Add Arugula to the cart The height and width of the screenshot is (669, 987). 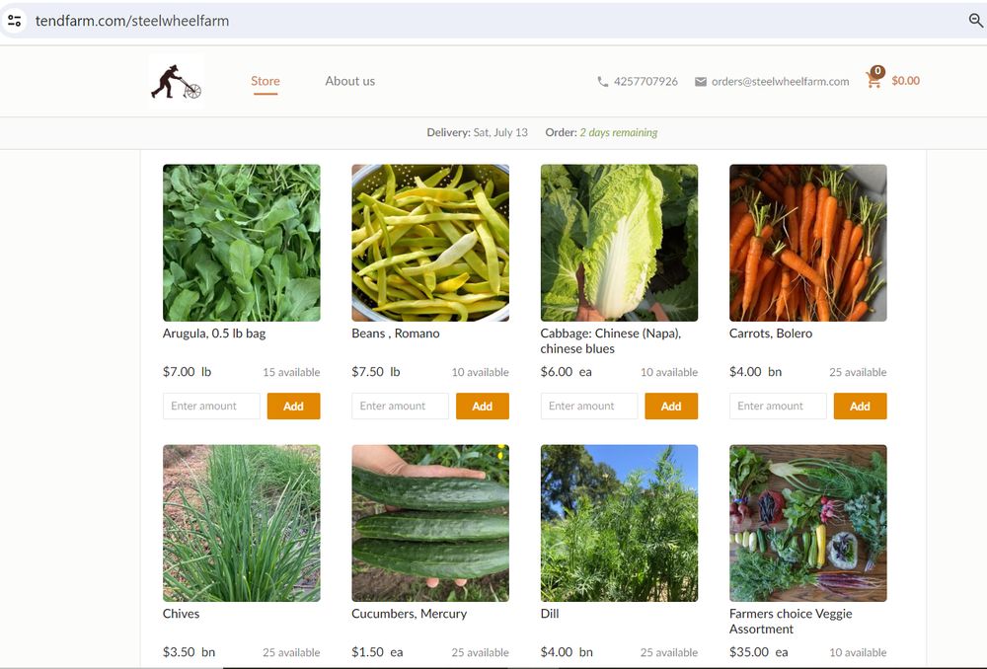pos(293,406)
